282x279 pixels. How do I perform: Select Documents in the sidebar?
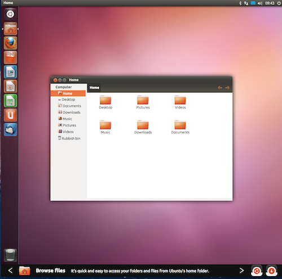69,106
